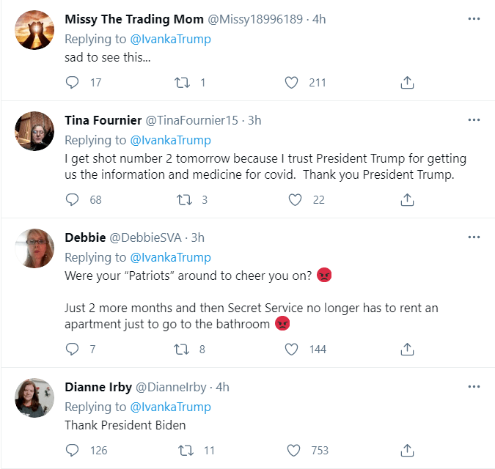The width and height of the screenshot is (495, 469).
Task: Share Debbie's tweet
Action: tap(407, 349)
